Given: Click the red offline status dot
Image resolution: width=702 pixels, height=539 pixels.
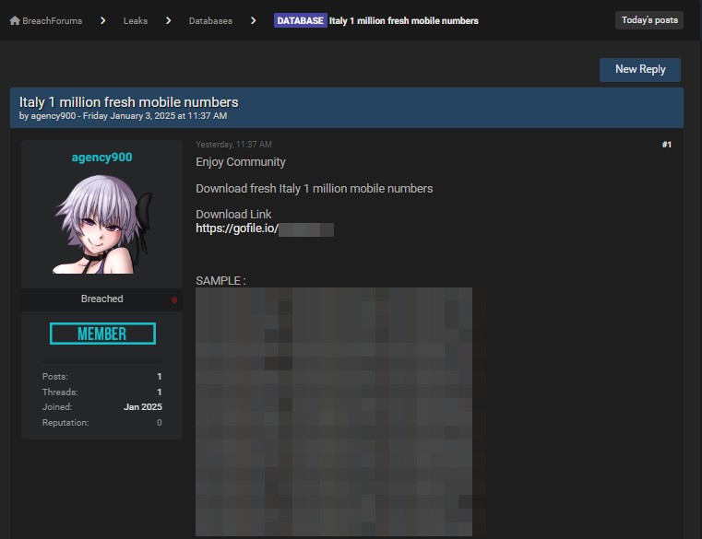Looking at the screenshot, I should point(174,299).
